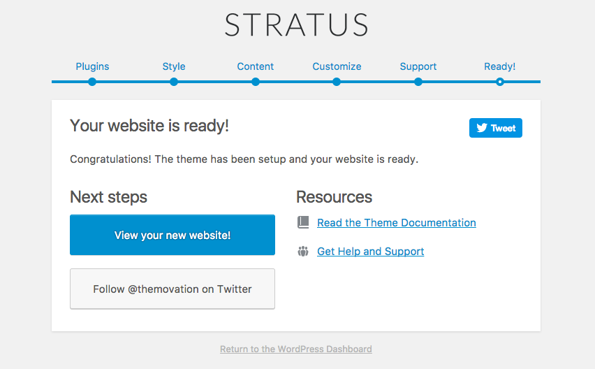Open the Read the Theme Documentation link

coord(397,223)
